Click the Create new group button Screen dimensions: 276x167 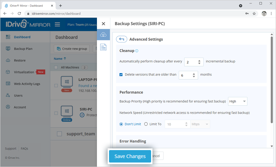[72, 49]
